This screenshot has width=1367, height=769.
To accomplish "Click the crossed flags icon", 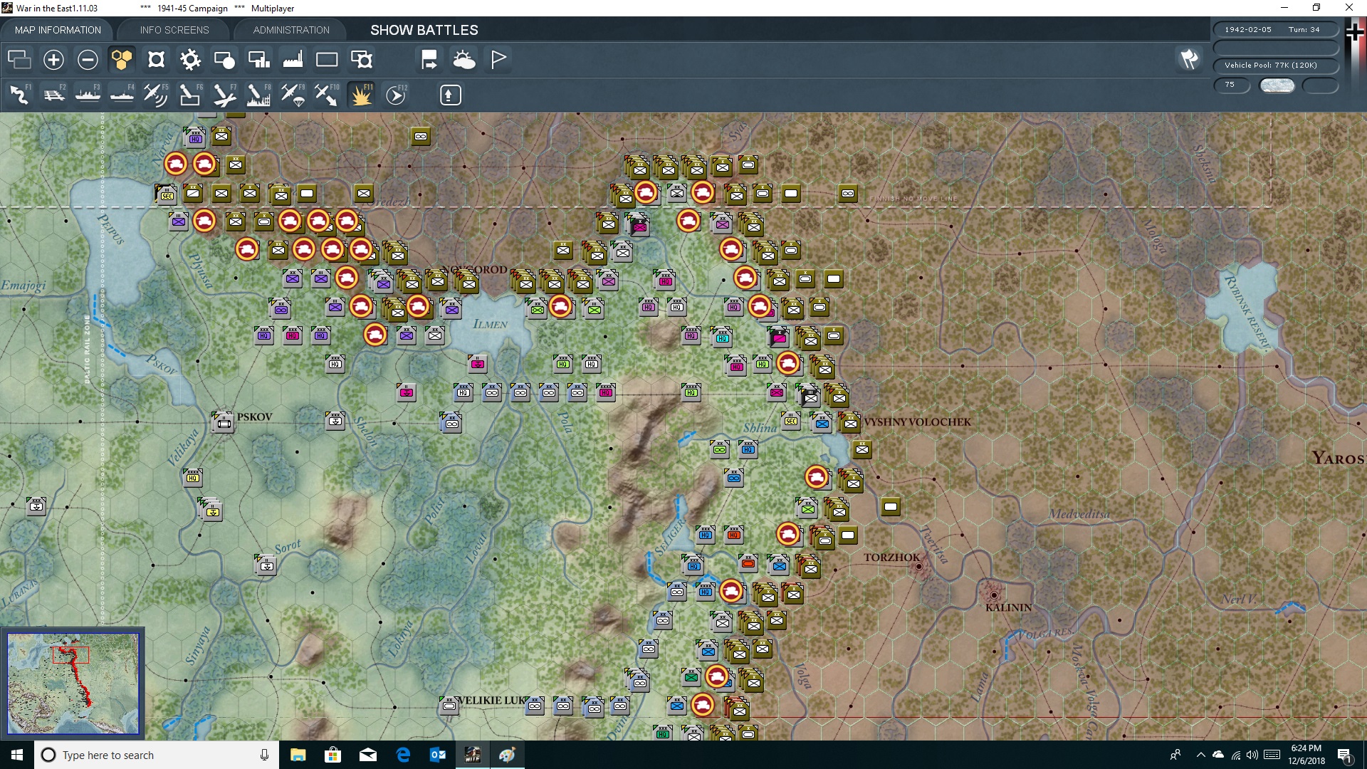I will coord(1189,59).
